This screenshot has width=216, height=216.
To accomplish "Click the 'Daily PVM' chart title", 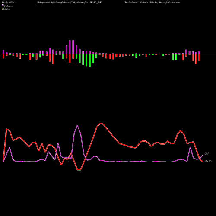I will [8, 3].
